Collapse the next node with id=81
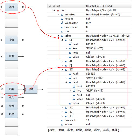 pyautogui.click(x=66, y=82)
